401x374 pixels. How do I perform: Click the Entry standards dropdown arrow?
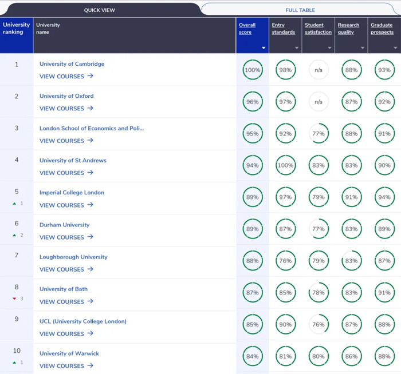click(297, 48)
